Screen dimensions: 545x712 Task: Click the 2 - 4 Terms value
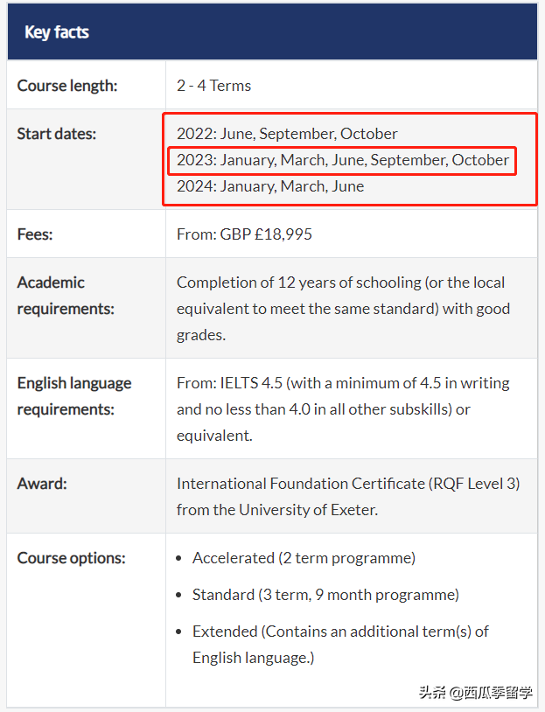point(213,86)
